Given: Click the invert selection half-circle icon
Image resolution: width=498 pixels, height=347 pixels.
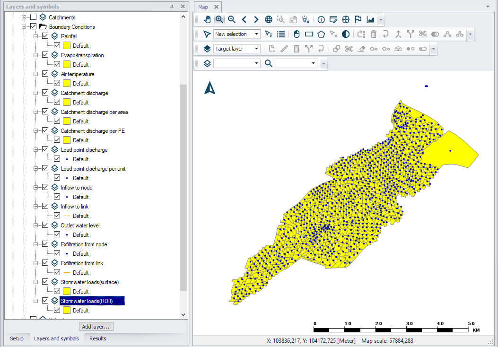Looking at the screenshot, I should tap(346, 34).
